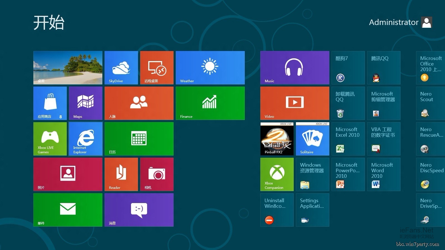Viewport: 445px width, 250px height.
Task: Launch Internet Explorer tile
Action: click(85, 139)
